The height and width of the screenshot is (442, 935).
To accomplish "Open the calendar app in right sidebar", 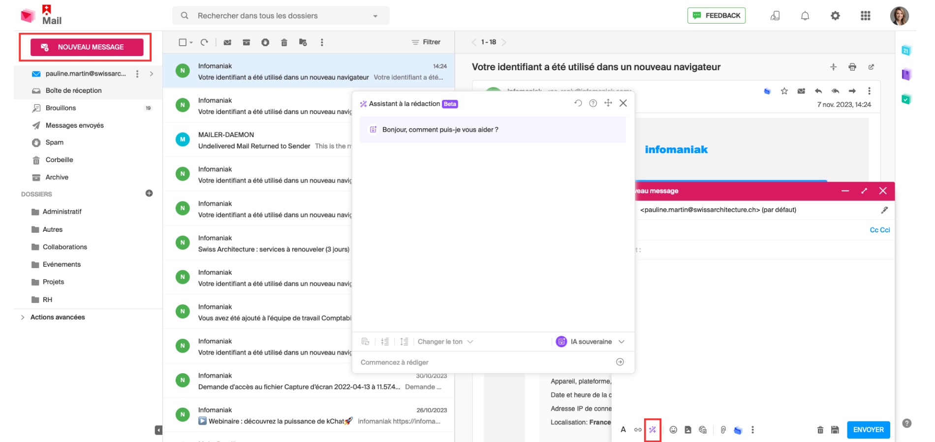I will click(906, 50).
